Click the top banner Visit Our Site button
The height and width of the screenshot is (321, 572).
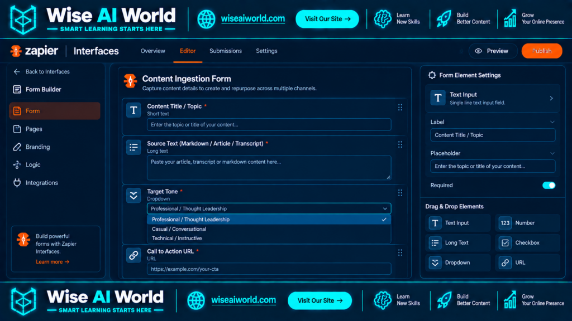327,19
